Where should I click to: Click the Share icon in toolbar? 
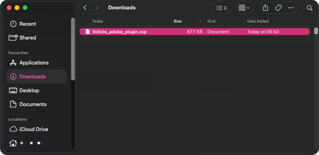click(x=265, y=8)
